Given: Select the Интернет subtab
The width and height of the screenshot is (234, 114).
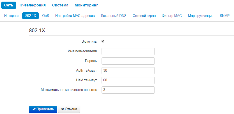Looking at the screenshot, I should 12,16.
